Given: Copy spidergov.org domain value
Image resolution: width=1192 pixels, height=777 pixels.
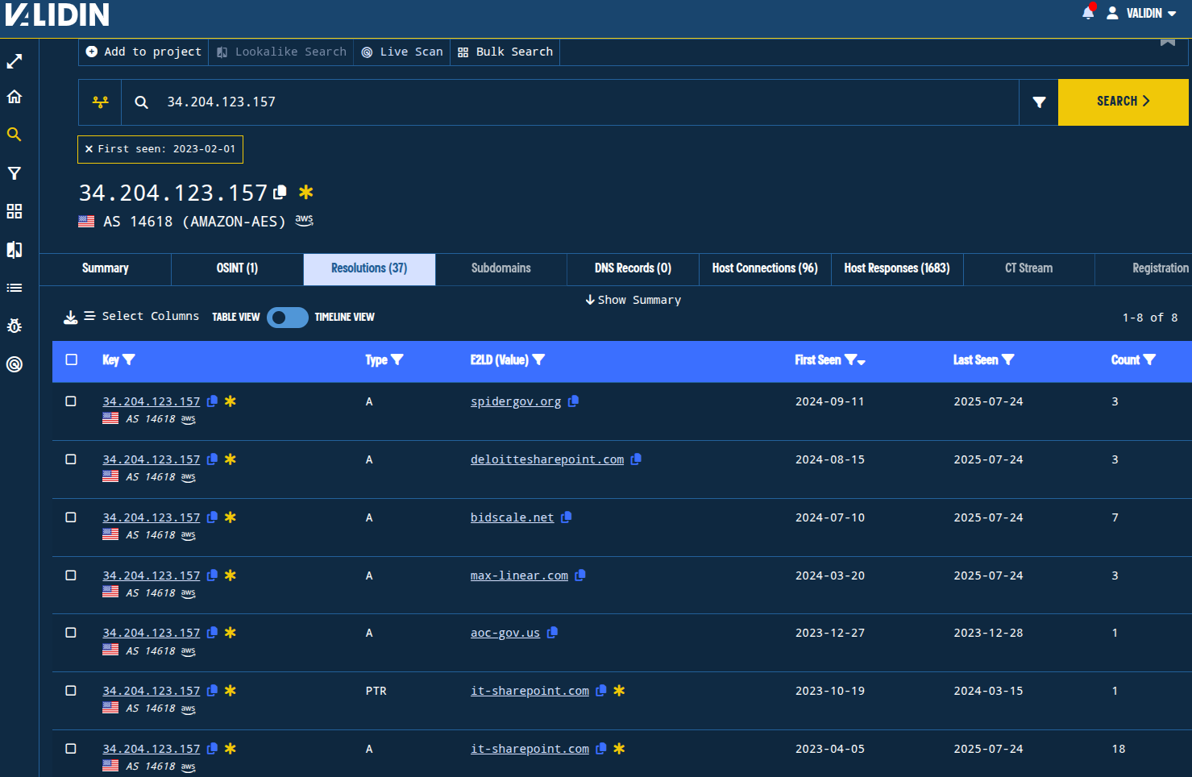Looking at the screenshot, I should click(x=573, y=401).
